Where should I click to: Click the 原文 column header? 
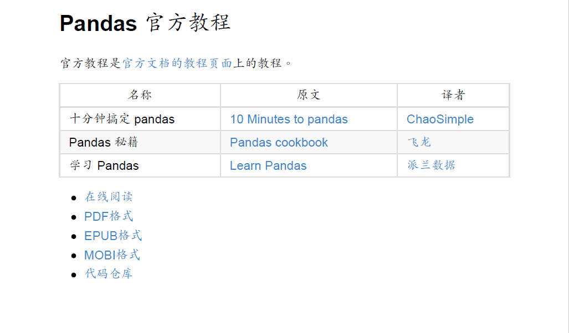coord(309,95)
